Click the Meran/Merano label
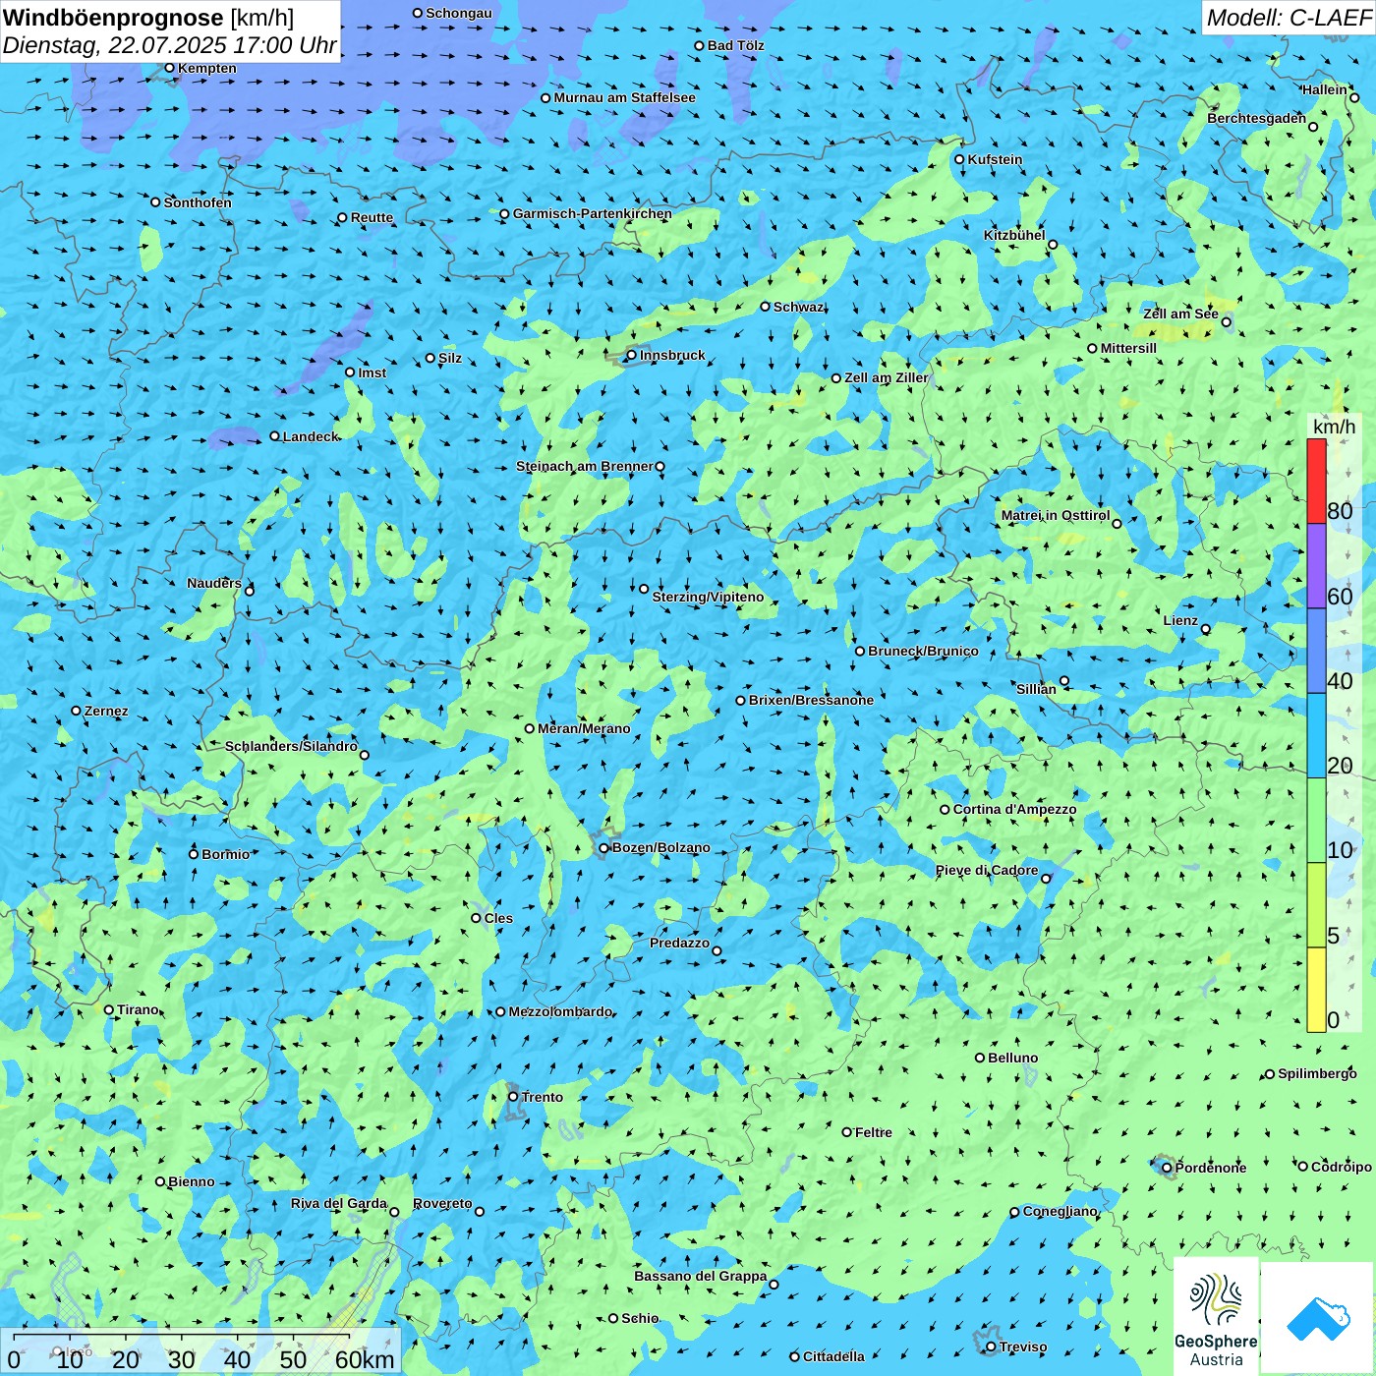1376x1376 pixels. (585, 728)
